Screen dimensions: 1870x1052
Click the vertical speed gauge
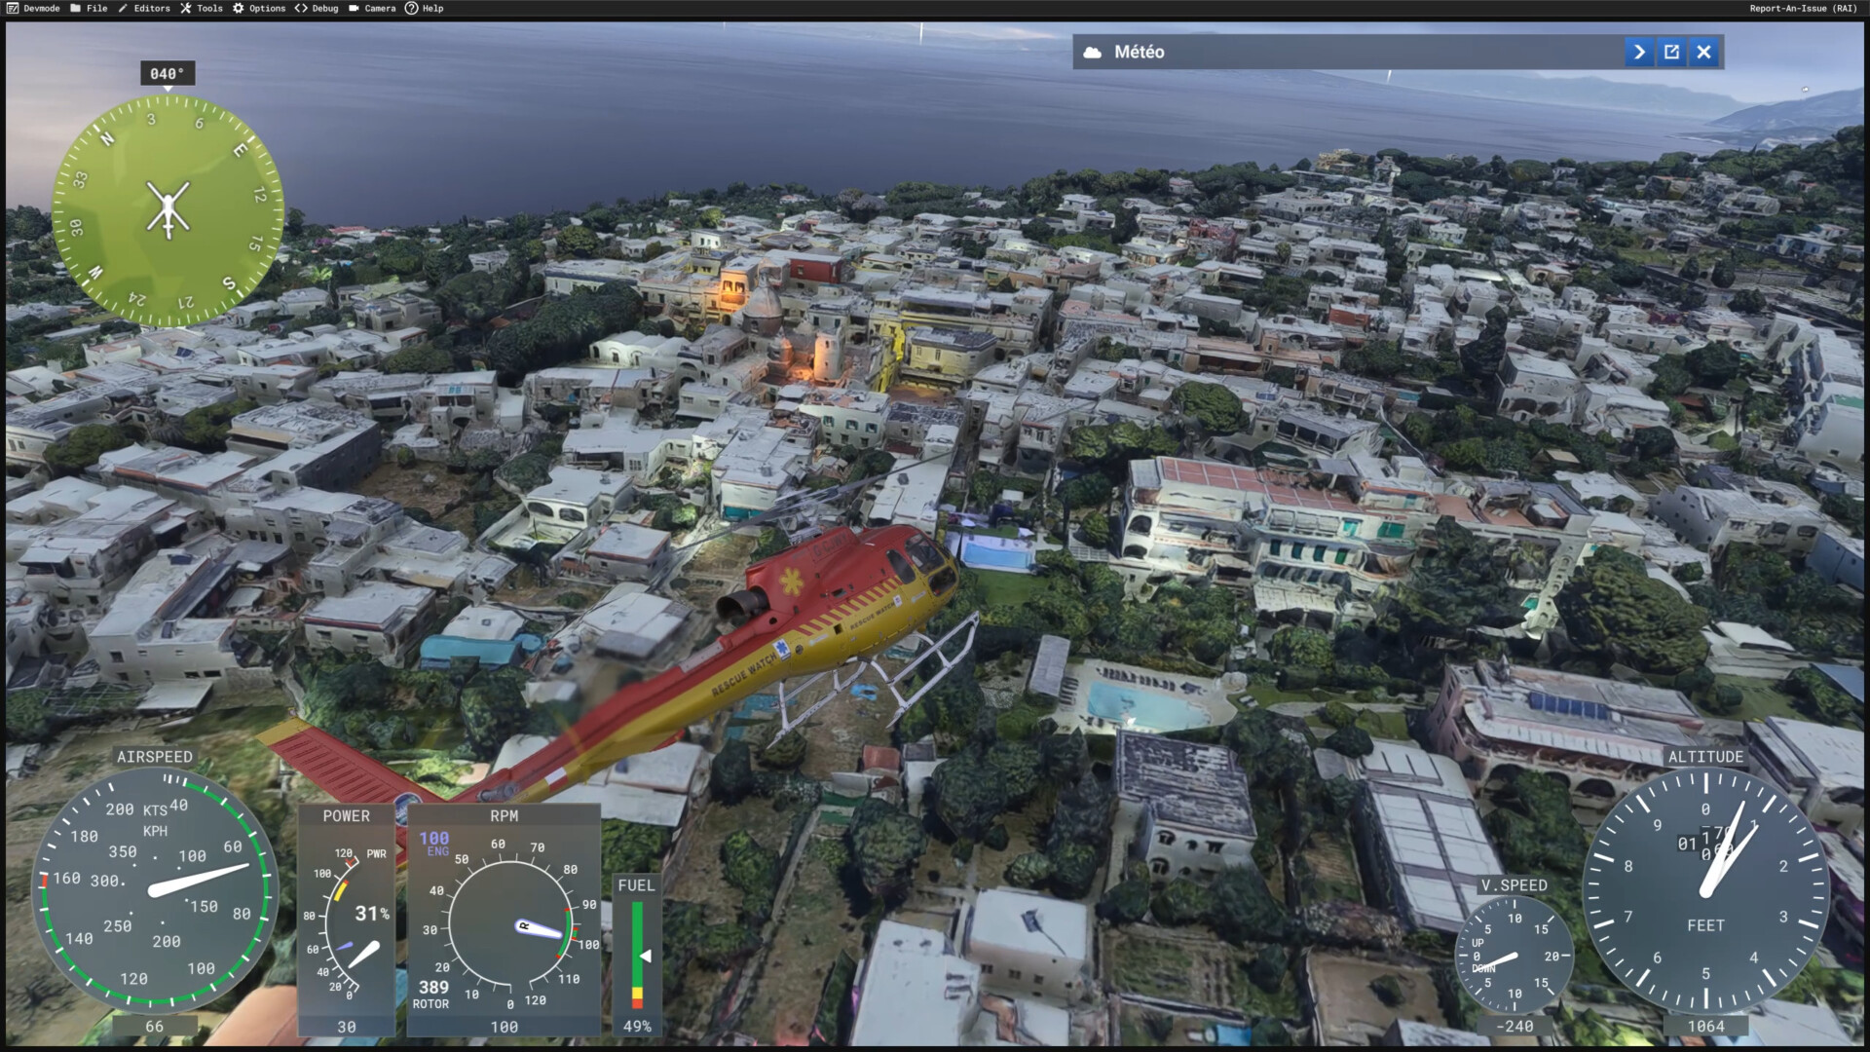pyautogui.click(x=1513, y=955)
